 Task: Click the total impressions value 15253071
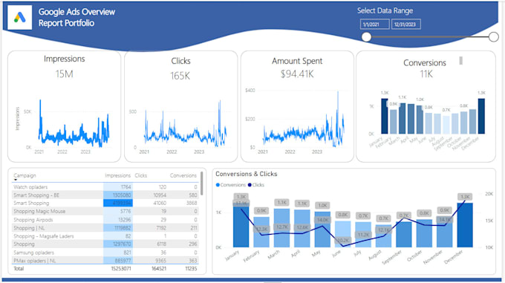click(121, 268)
